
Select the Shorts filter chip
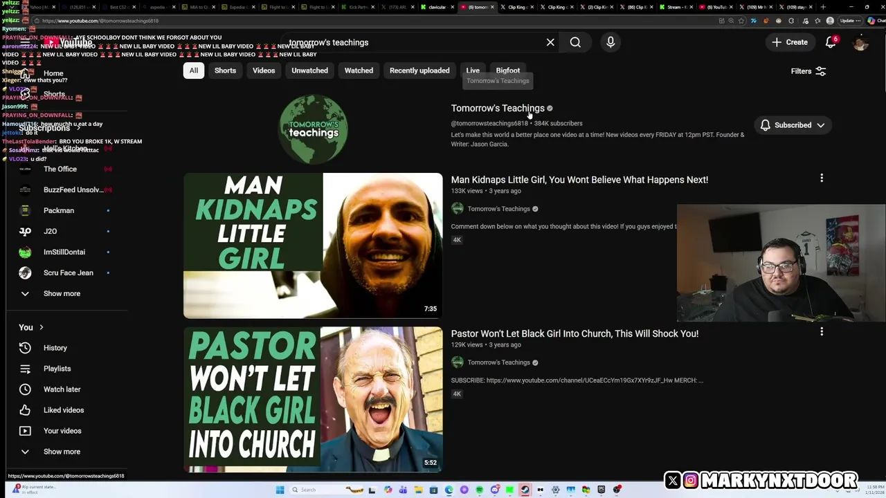click(x=225, y=71)
